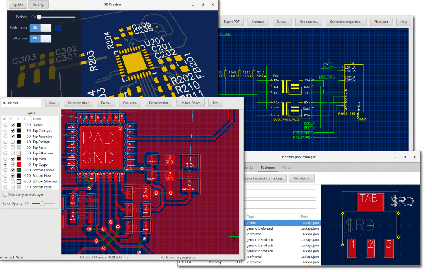Image resolution: width=432 pixels, height=272 pixels.
Task: Click Reload netlist
Action: pyautogui.click(x=158, y=103)
